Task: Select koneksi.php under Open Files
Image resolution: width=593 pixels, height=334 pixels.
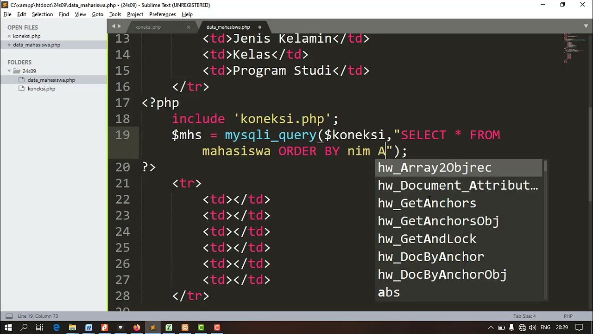Action: pyautogui.click(x=27, y=36)
